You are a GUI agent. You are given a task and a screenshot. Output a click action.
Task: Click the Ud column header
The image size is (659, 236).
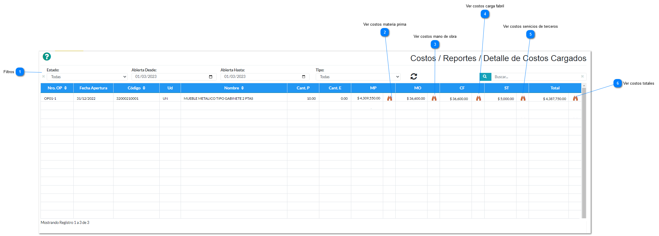(170, 88)
